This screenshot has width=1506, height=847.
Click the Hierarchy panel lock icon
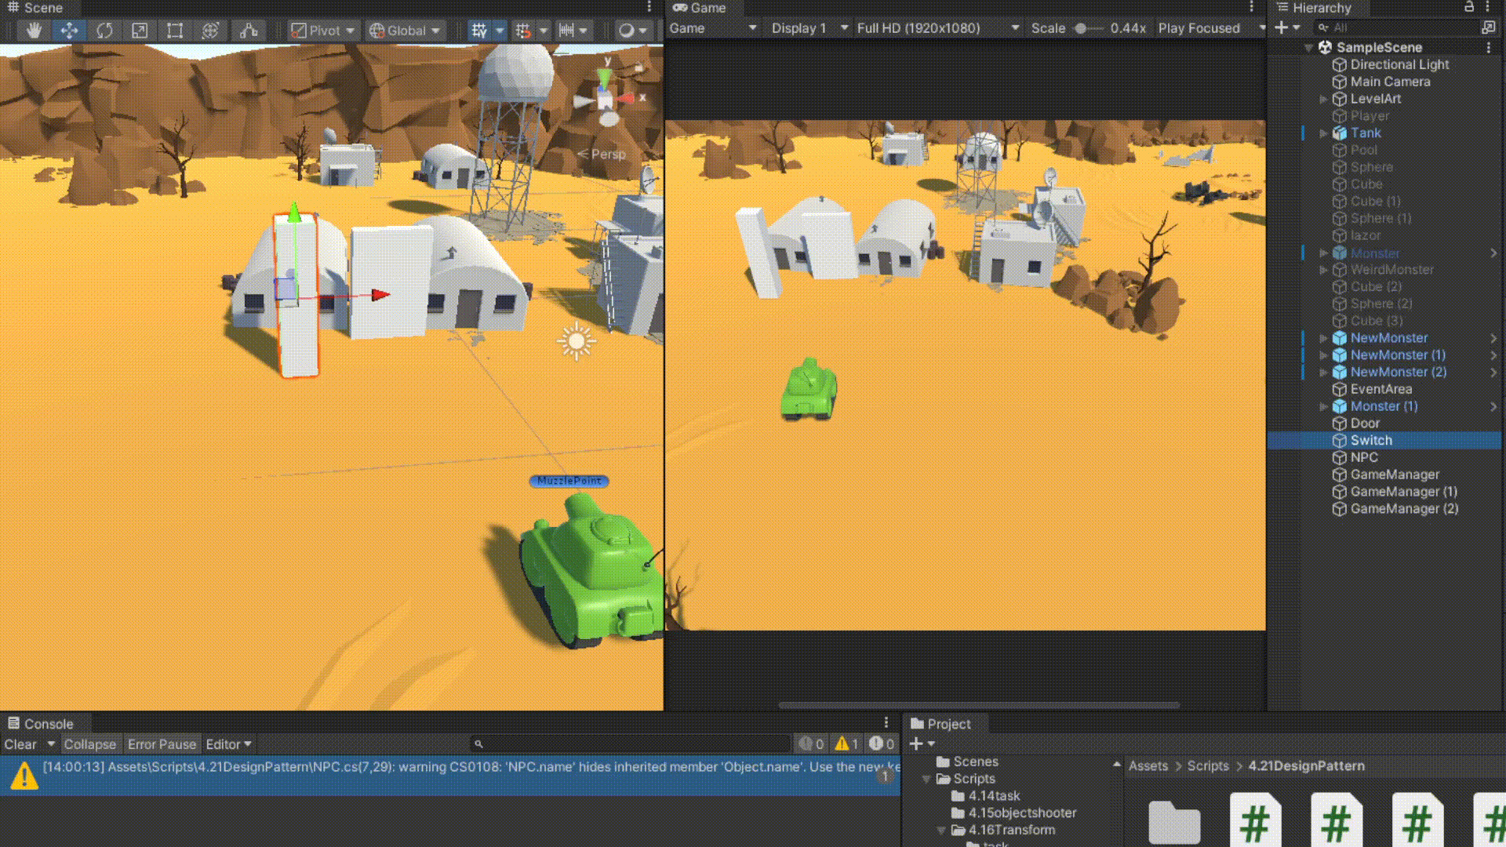click(1468, 7)
